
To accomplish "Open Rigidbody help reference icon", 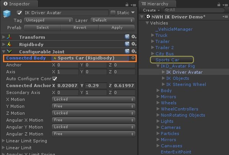I will 127,44.
